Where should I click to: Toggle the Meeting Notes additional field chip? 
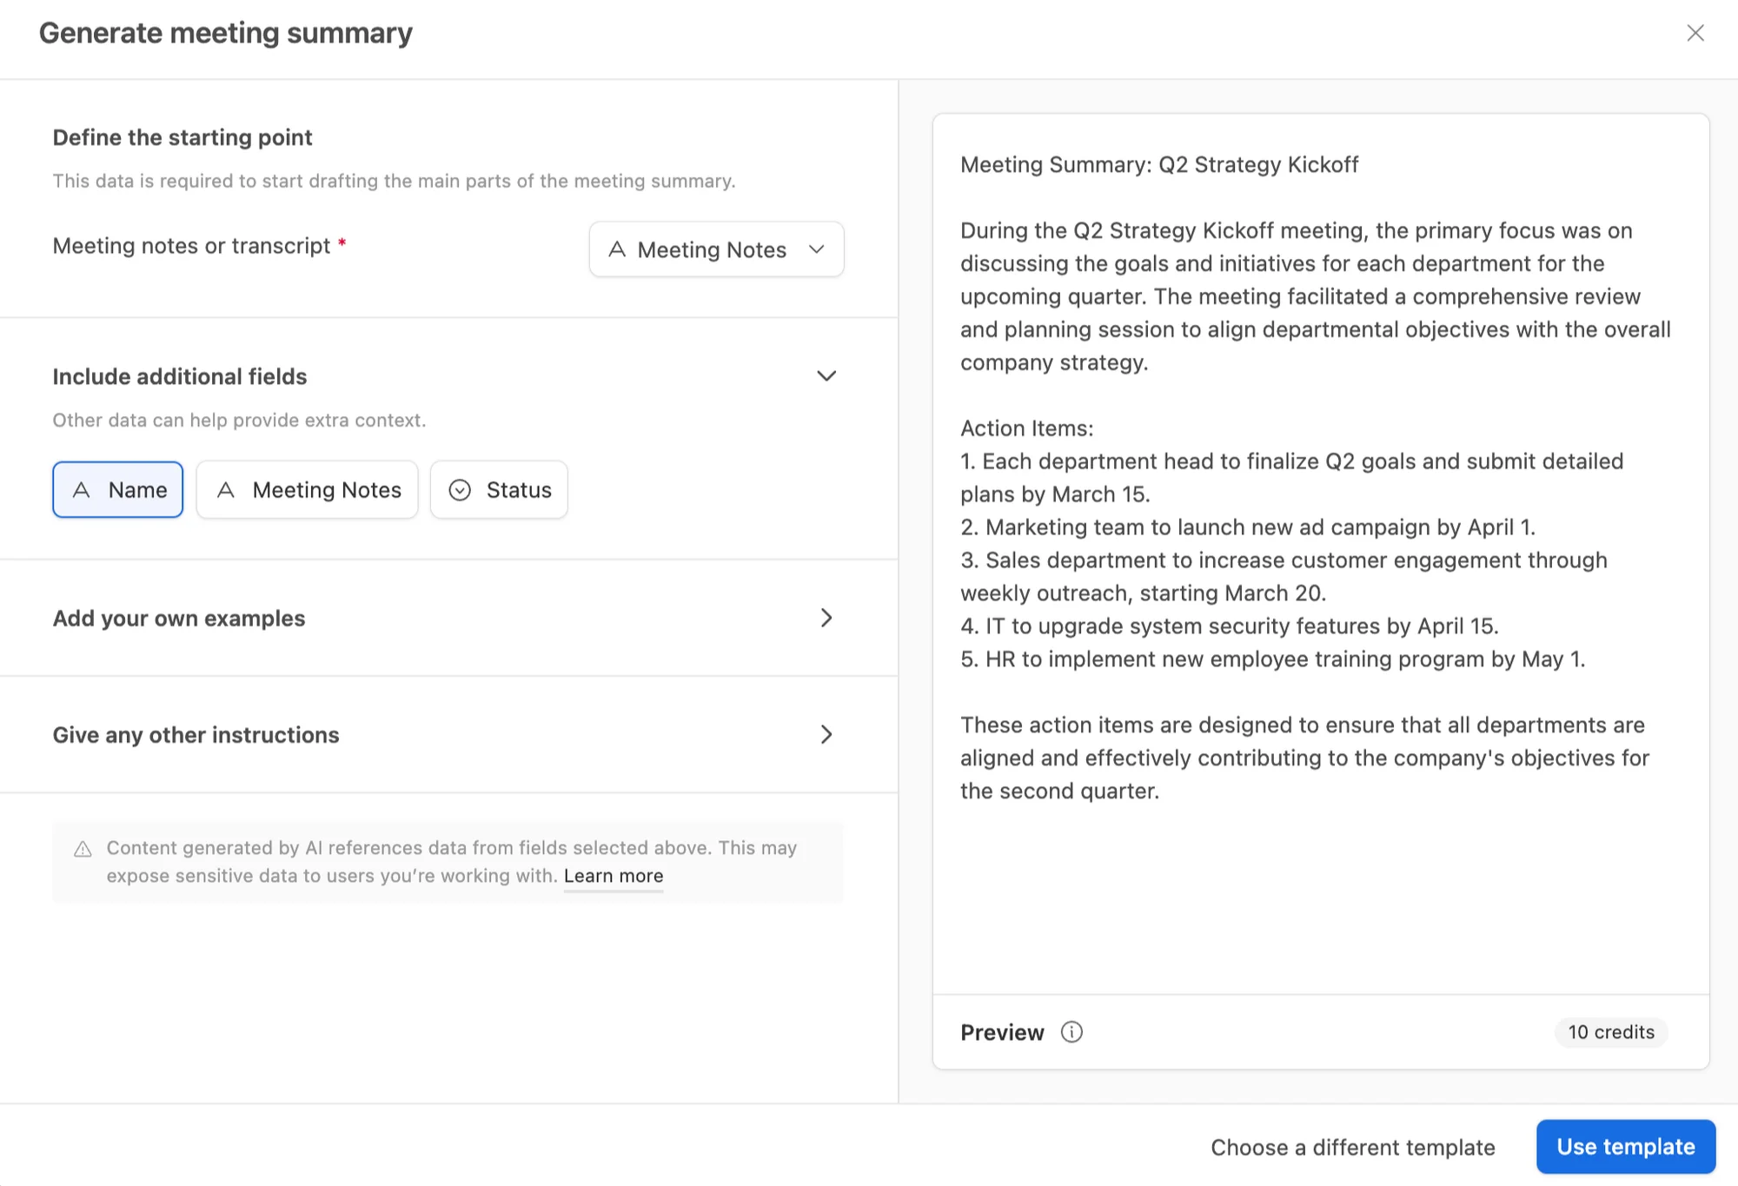(x=308, y=490)
